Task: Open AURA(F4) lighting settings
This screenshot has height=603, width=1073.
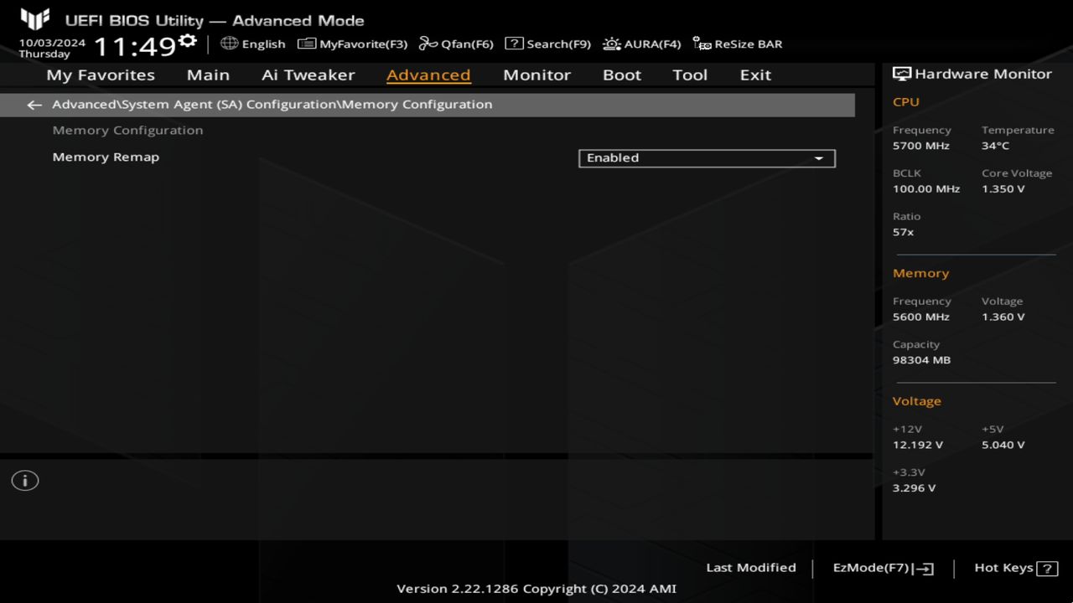Action: [x=642, y=44]
